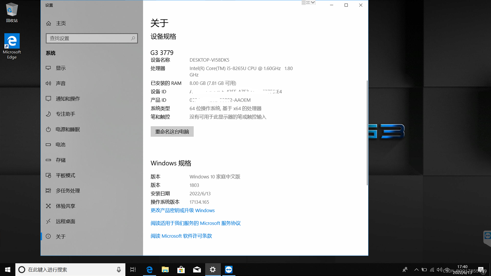Open 平板模式 settings

click(65, 175)
